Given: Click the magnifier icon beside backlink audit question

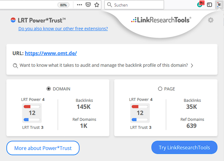Looking at the screenshot, I should pos(15,66).
